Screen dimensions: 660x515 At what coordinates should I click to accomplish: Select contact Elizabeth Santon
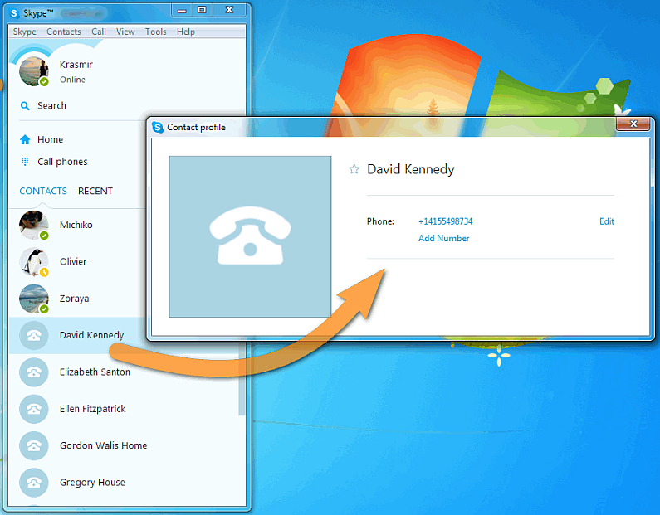95,372
